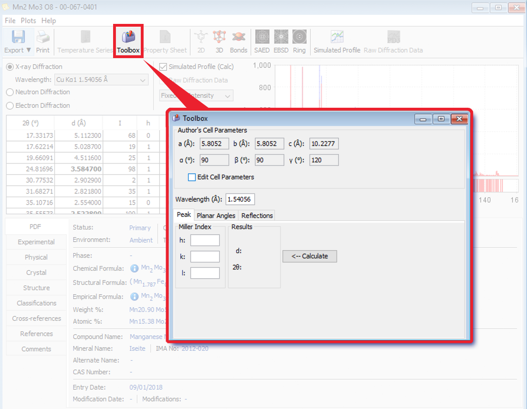
Task: Open the Simulated Profile tool
Action: click(x=337, y=42)
